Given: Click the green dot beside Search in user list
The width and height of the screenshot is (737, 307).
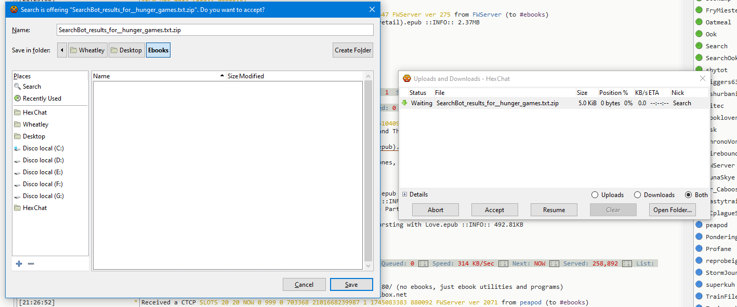Looking at the screenshot, I should [x=700, y=46].
